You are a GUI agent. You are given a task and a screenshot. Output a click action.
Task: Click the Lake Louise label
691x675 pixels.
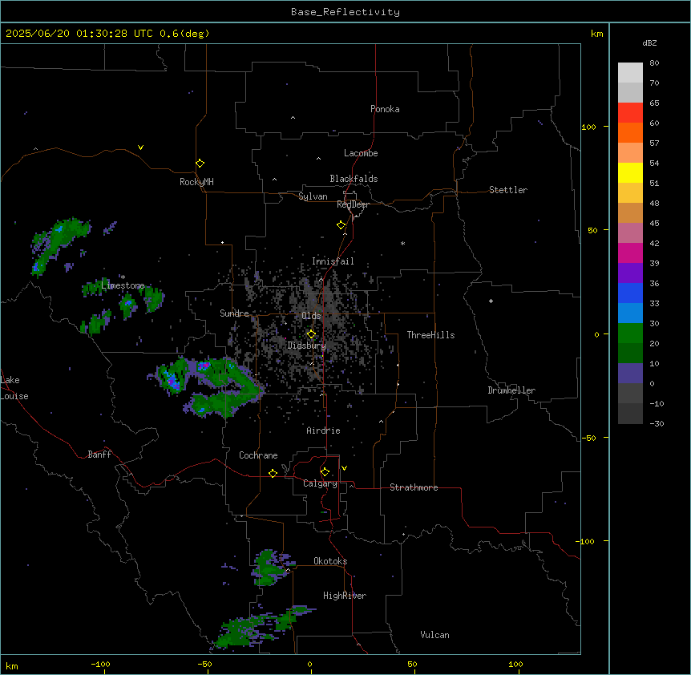pyautogui.click(x=14, y=388)
